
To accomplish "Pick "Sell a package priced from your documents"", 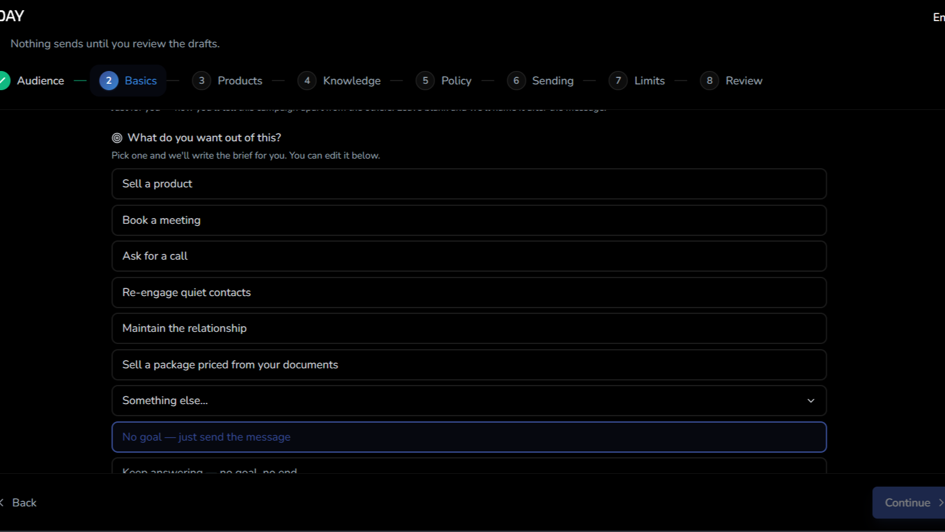I will point(469,364).
